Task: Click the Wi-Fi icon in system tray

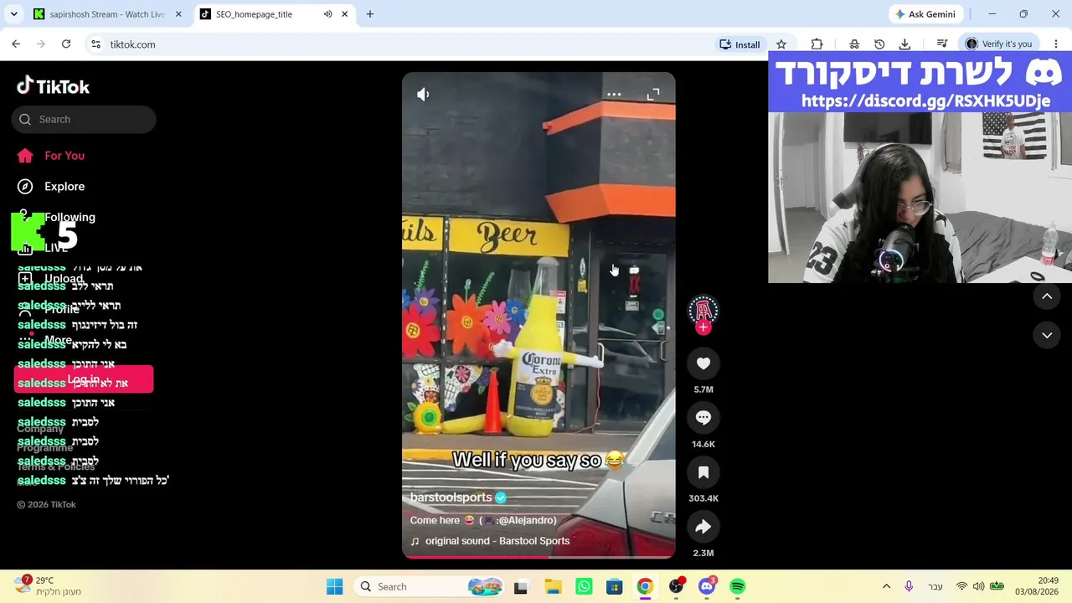Action: (962, 587)
